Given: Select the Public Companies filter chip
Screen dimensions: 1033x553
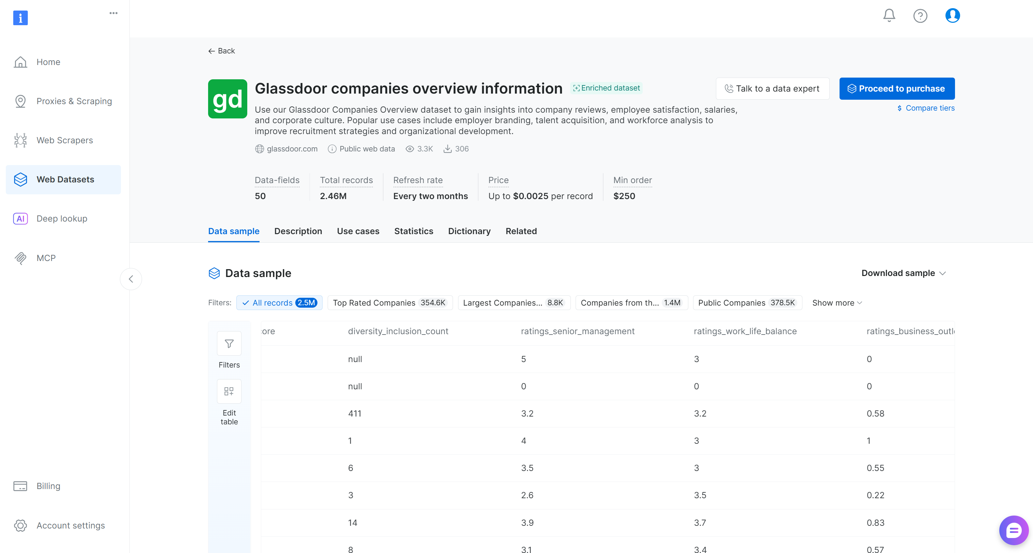Looking at the screenshot, I should pyautogui.click(x=747, y=303).
